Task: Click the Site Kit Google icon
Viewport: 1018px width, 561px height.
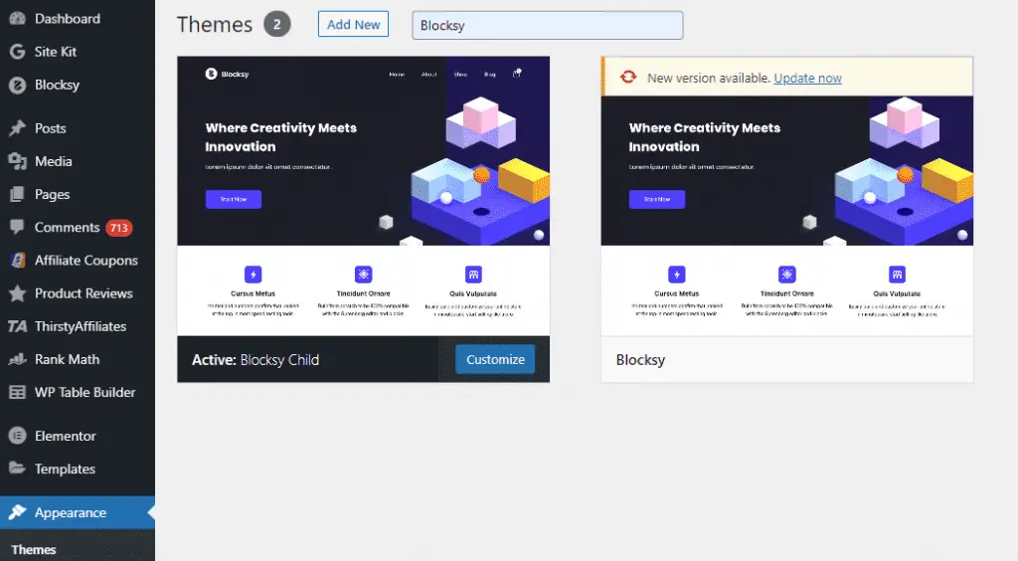Action: tap(18, 52)
